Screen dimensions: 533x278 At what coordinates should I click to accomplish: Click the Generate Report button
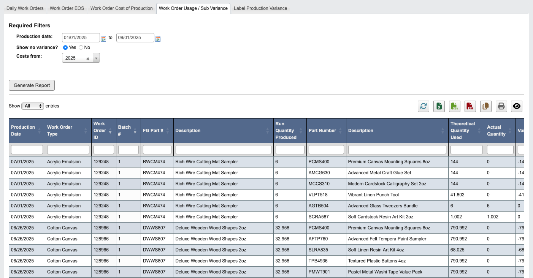point(32,85)
